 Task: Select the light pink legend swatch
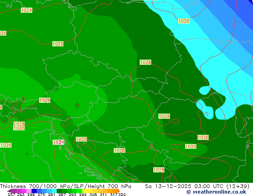tap(29, 191)
